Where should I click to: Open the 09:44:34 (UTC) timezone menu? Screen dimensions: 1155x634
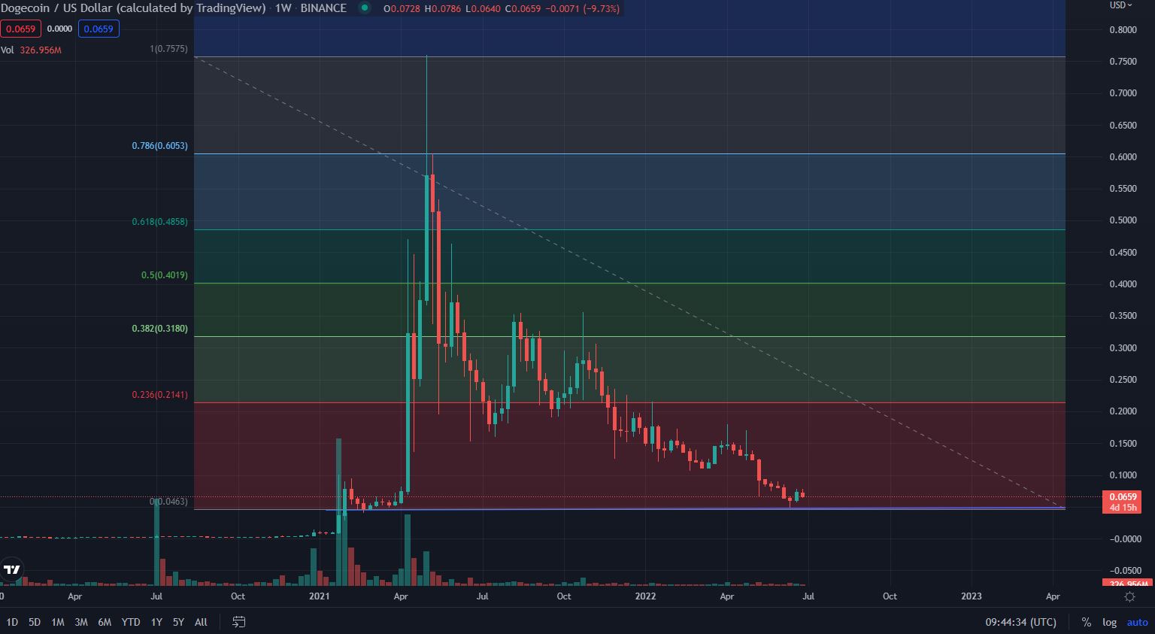1020,622
